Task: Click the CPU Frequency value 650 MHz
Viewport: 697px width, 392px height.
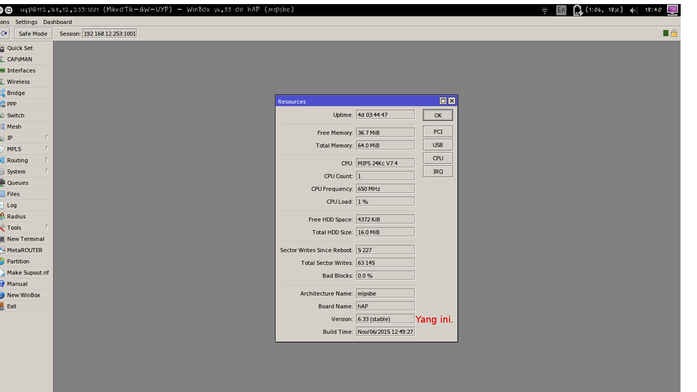Action: (x=385, y=189)
